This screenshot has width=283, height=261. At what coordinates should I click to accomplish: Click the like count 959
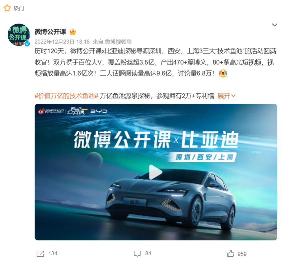click(x=242, y=254)
